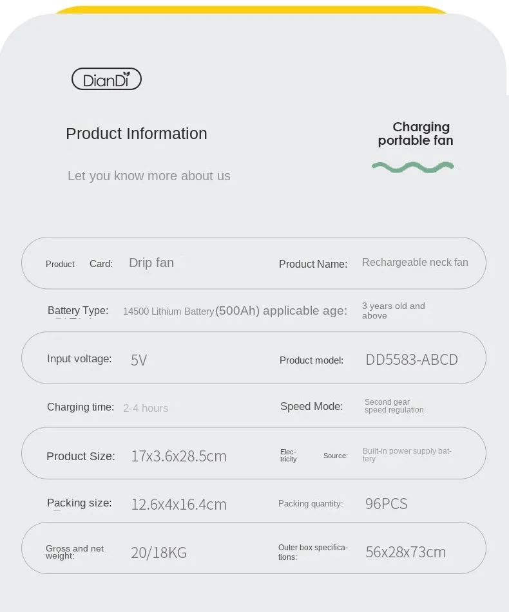Select the 5V input voltage value

pos(139,360)
